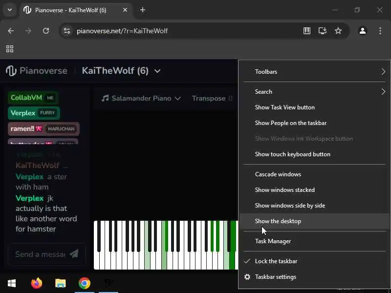Go forward to the next page
This screenshot has height=293, width=391.
[x=28, y=31]
